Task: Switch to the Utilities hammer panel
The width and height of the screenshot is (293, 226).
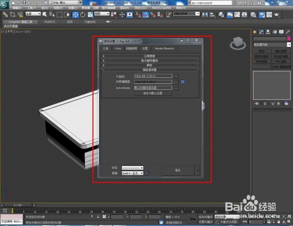Action: pyautogui.click(x=288, y=32)
